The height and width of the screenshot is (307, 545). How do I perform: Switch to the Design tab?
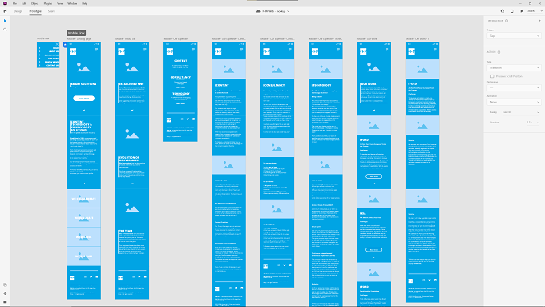tap(18, 11)
